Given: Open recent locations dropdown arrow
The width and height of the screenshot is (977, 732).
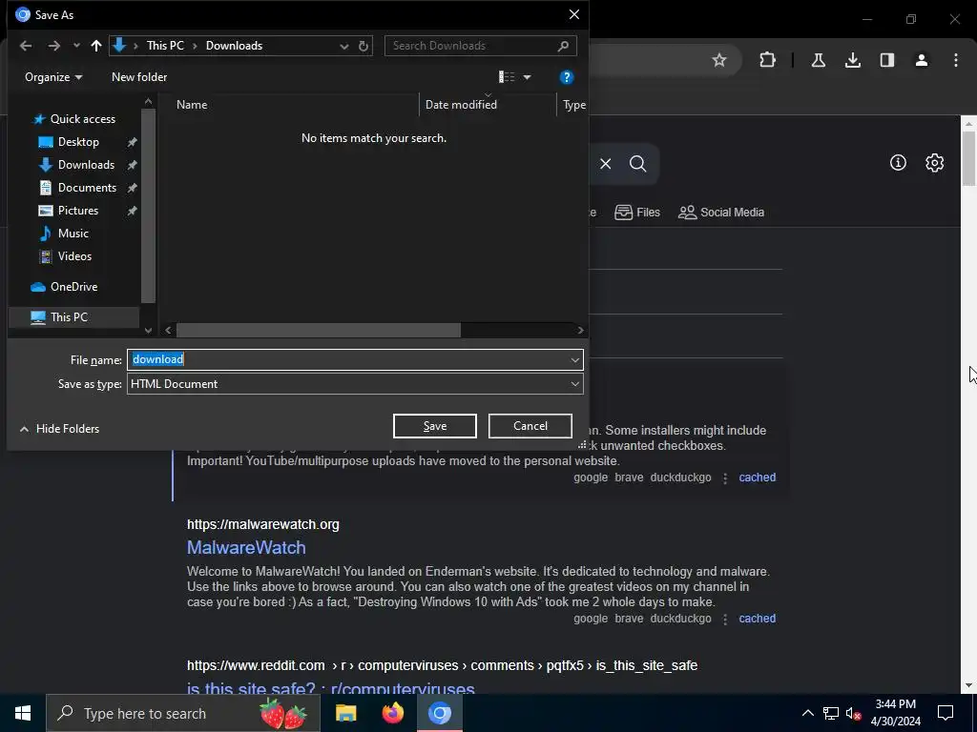Looking at the screenshot, I should click(76, 46).
